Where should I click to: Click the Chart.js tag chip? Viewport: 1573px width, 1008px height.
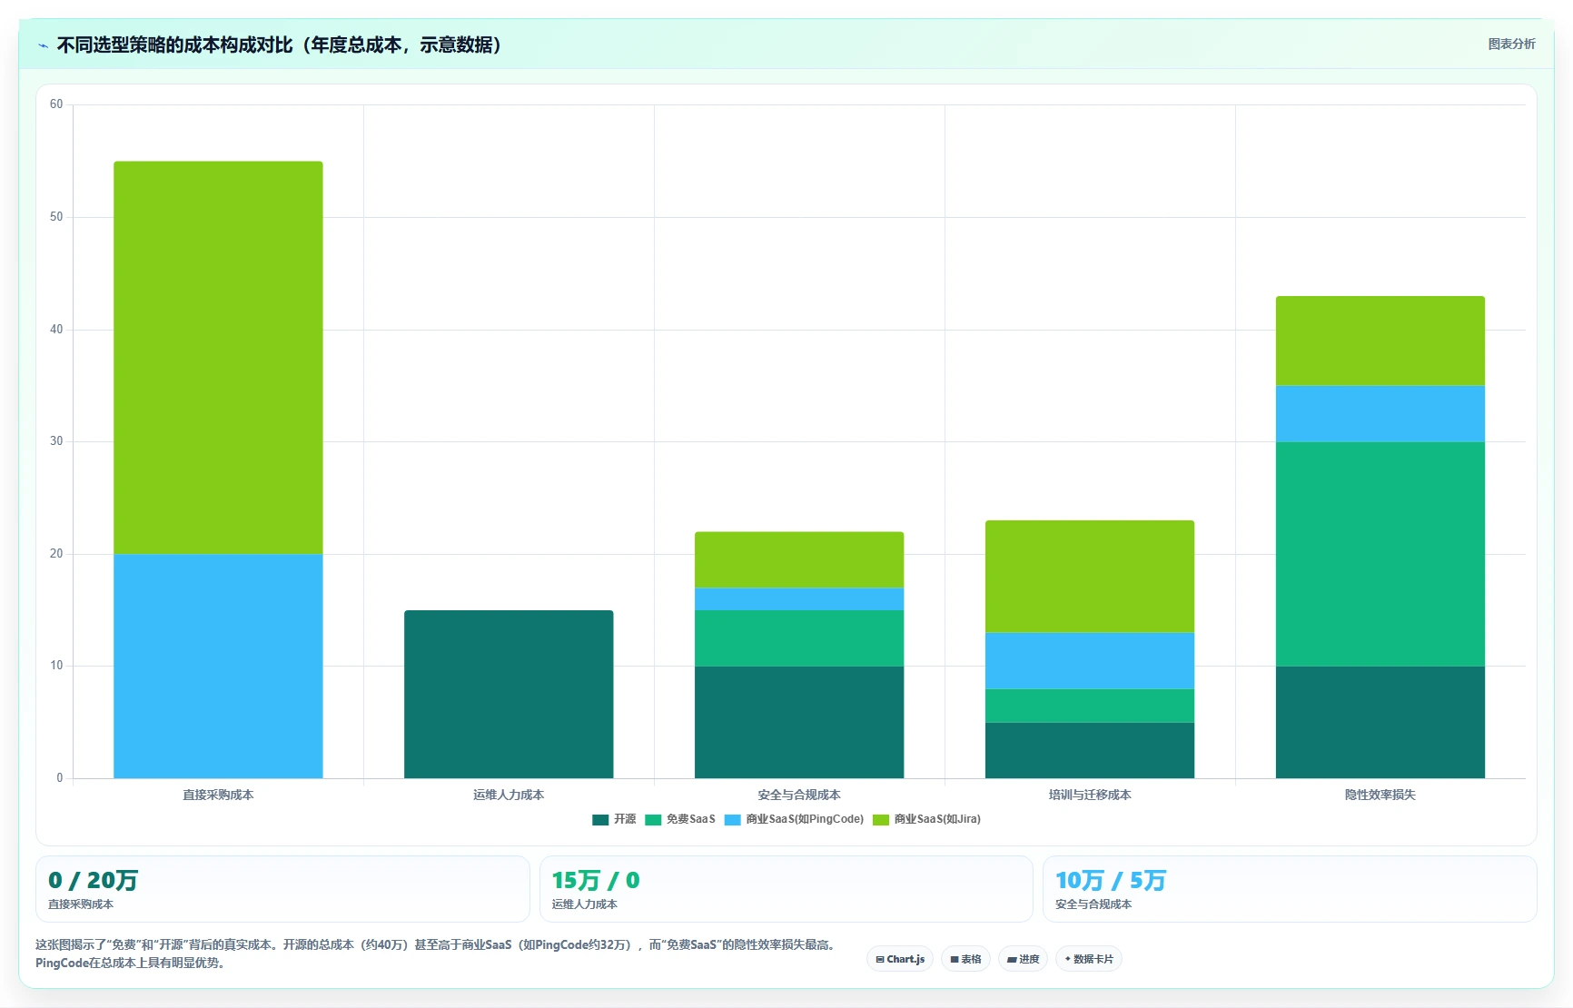tap(900, 959)
